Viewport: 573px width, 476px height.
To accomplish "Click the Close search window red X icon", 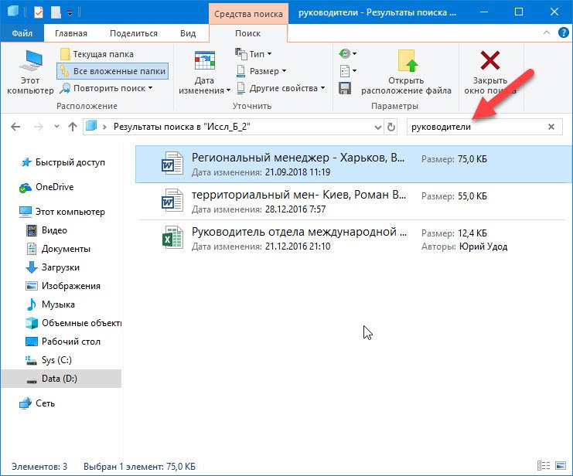I will point(489,63).
